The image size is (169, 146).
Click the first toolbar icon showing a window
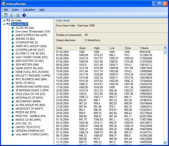pos(6,15)
